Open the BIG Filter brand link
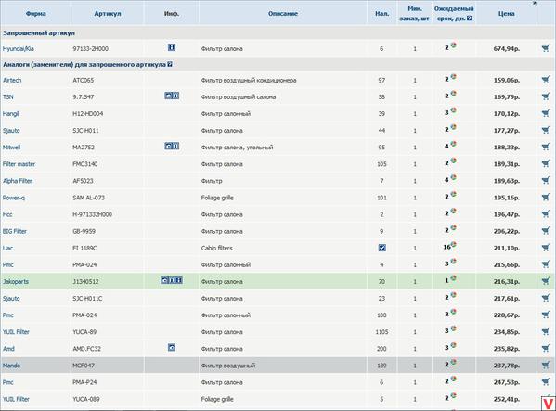Viewport: 556px width, 411px height. pyautogui.click(x=15, y=231)
